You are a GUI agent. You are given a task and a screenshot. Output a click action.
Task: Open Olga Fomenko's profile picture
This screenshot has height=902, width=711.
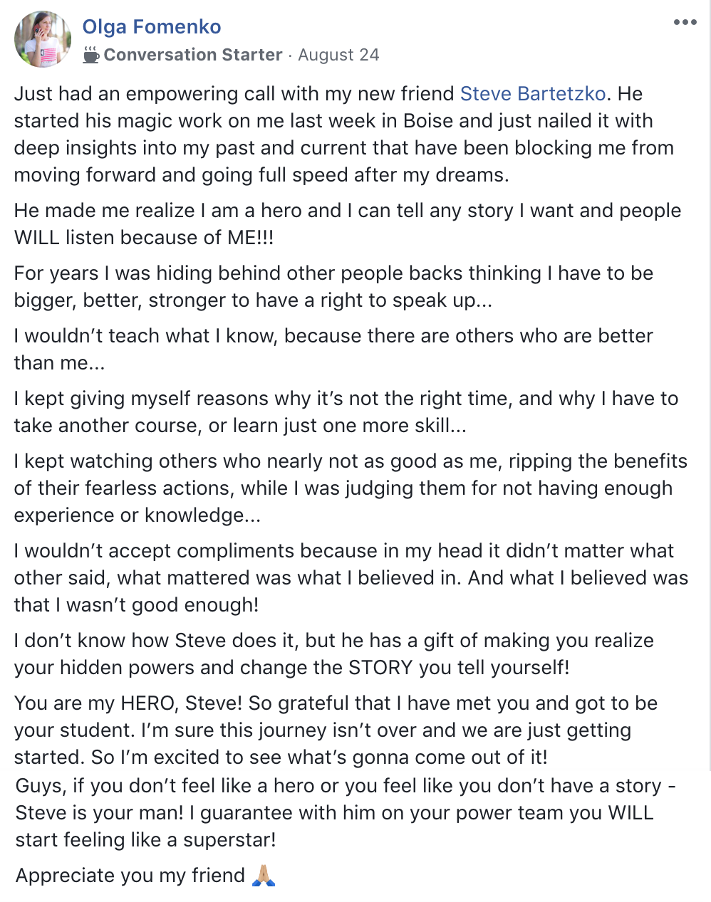coord(43,39)
